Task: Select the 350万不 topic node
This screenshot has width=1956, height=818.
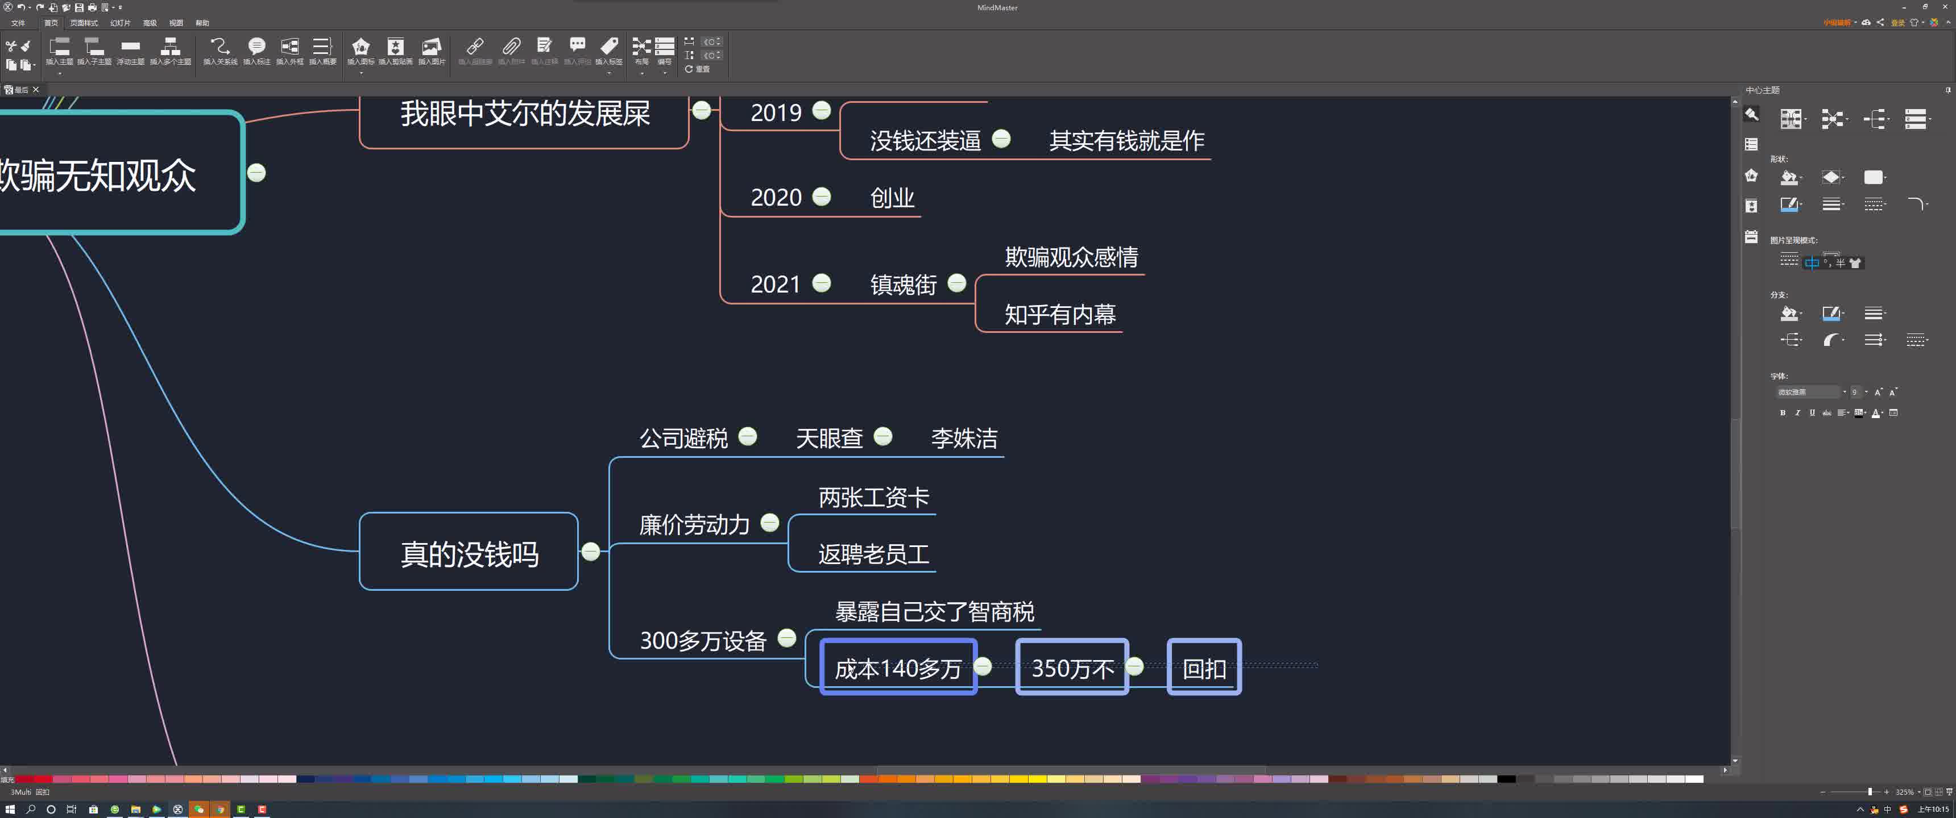Action: (1071, 667)
